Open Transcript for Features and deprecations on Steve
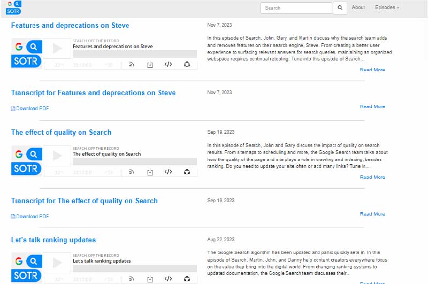Screen dimensions: 428x284 (93, 93)
